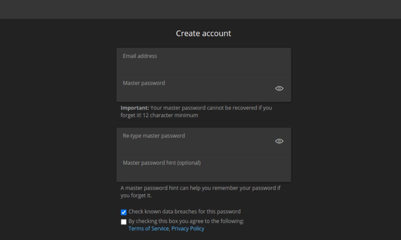
Task: Open the Terms of Service link
Action: point(148,229)
